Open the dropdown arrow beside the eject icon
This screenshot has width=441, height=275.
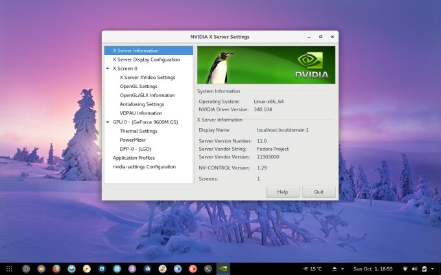coord(342,269)
